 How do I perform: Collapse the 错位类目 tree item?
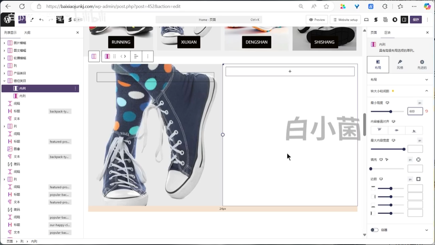tap(4, 81)
